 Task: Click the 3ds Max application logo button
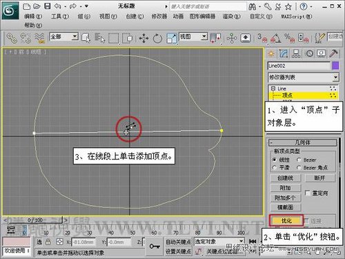(x=10, y=10)
